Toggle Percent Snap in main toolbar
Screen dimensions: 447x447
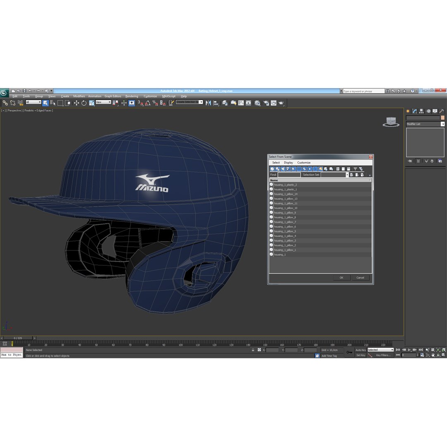click(155, 103)
